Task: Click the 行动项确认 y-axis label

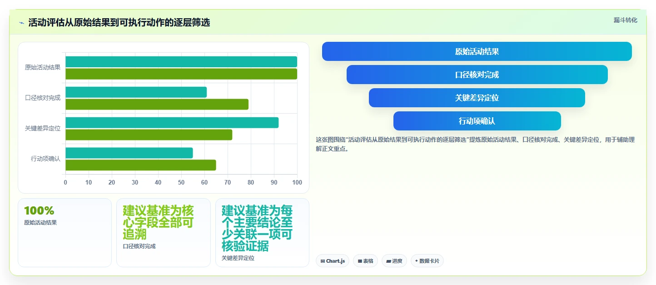Action: click(45, 159)
